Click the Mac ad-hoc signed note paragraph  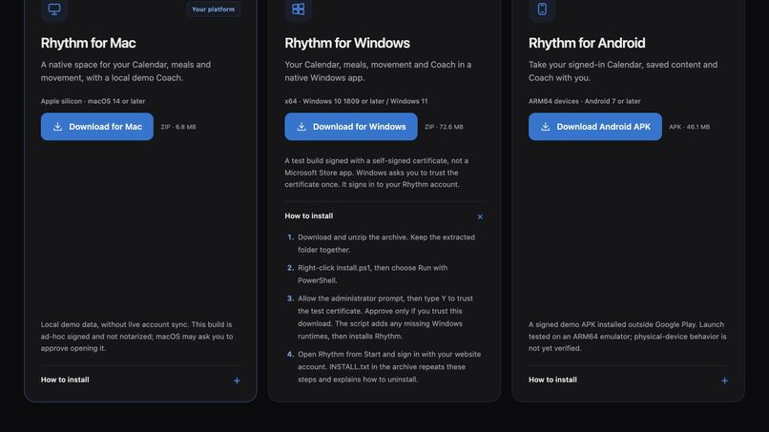[137, 337]
